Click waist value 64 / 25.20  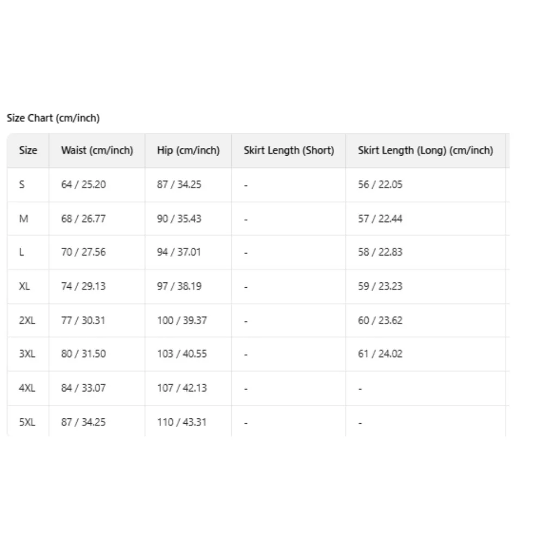(83, 184)
